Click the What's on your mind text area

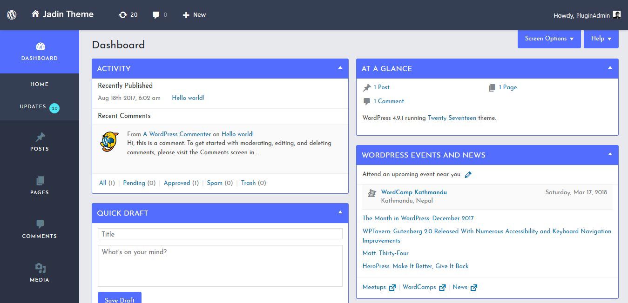tap(220, 266)
